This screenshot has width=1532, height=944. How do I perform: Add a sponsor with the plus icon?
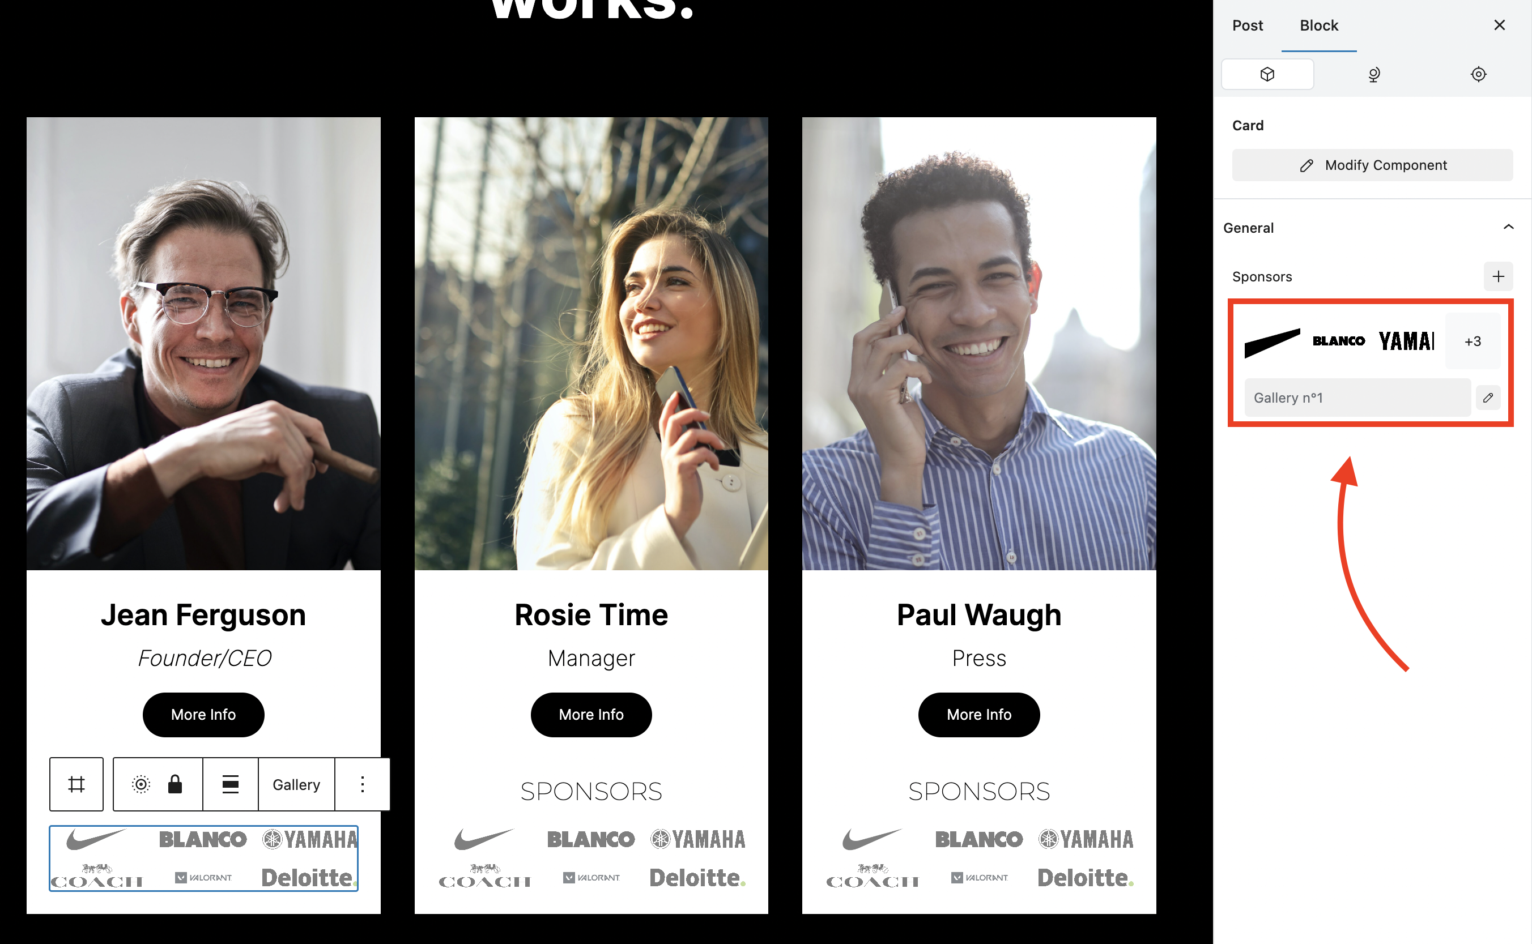[1498, 276]
